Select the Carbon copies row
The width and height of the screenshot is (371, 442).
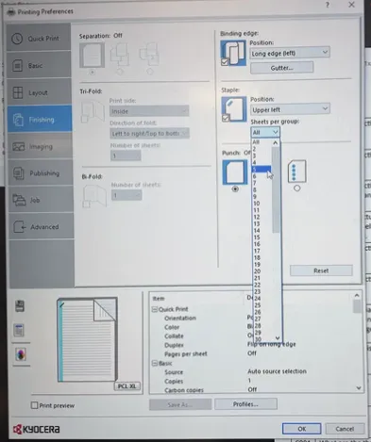251,390
